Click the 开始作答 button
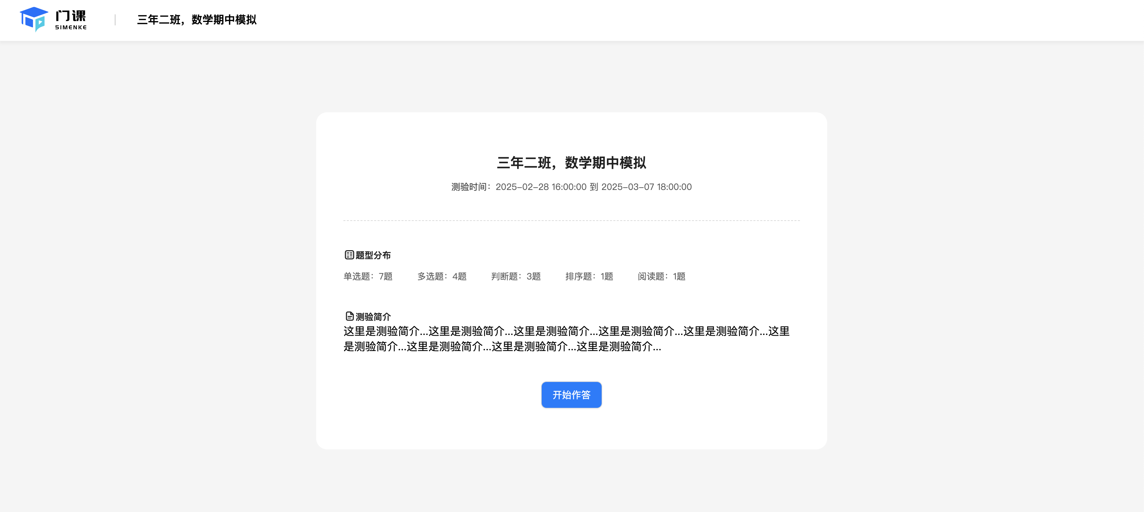 (571, 395)
